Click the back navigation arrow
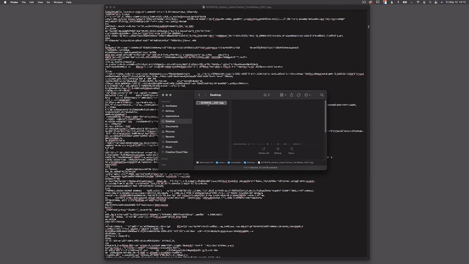 [200, 95]
